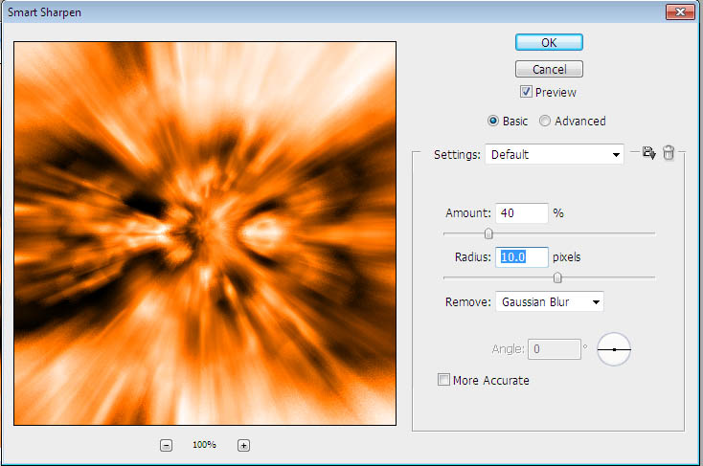Click the delete settings trash icon
Screen dimensions: 703x466
click(669, 153)
